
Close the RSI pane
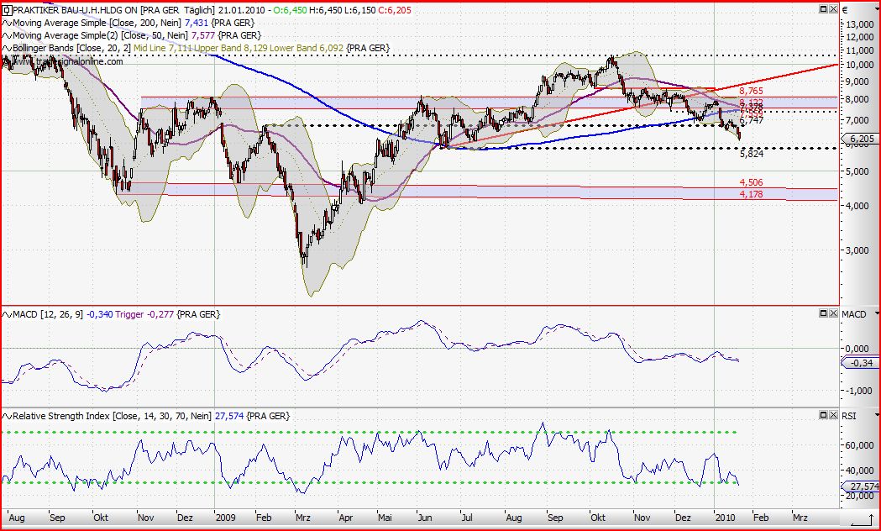(833, 415)
